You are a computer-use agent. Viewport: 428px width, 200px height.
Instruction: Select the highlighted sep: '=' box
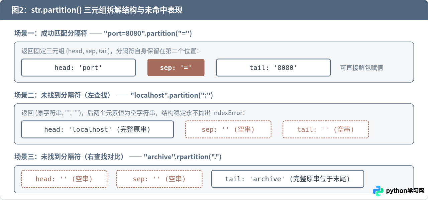pos(176,68)
